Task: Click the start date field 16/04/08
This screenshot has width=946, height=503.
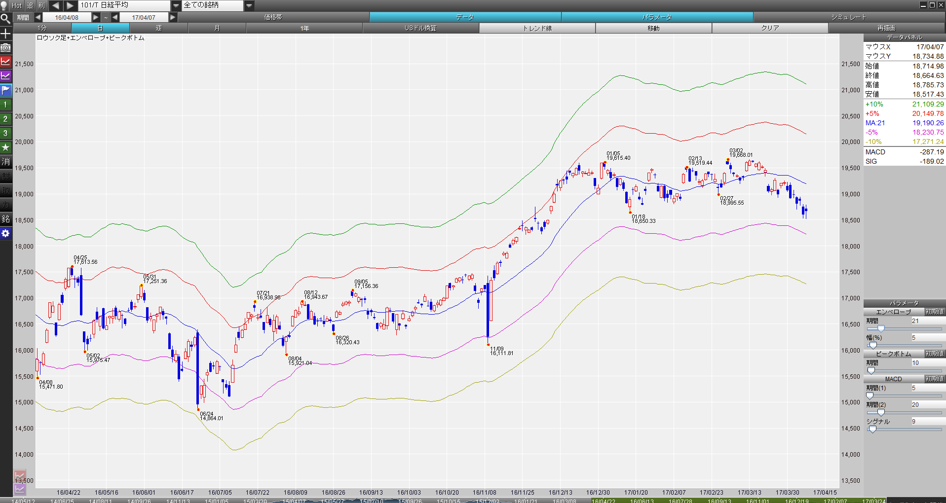Action: [x=67, y=17]
